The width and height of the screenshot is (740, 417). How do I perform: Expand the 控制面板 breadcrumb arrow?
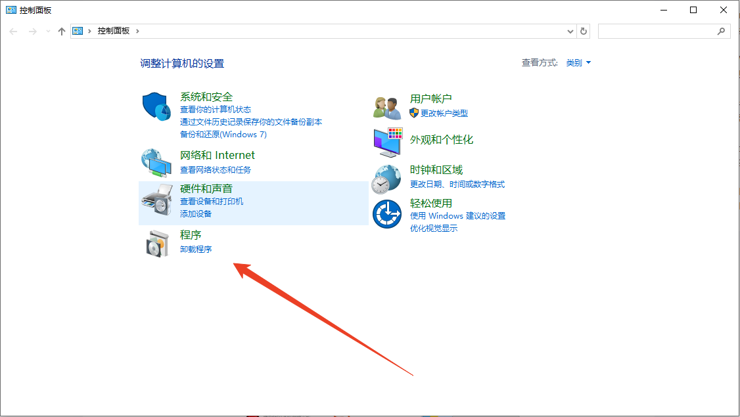tap(137, 30)
